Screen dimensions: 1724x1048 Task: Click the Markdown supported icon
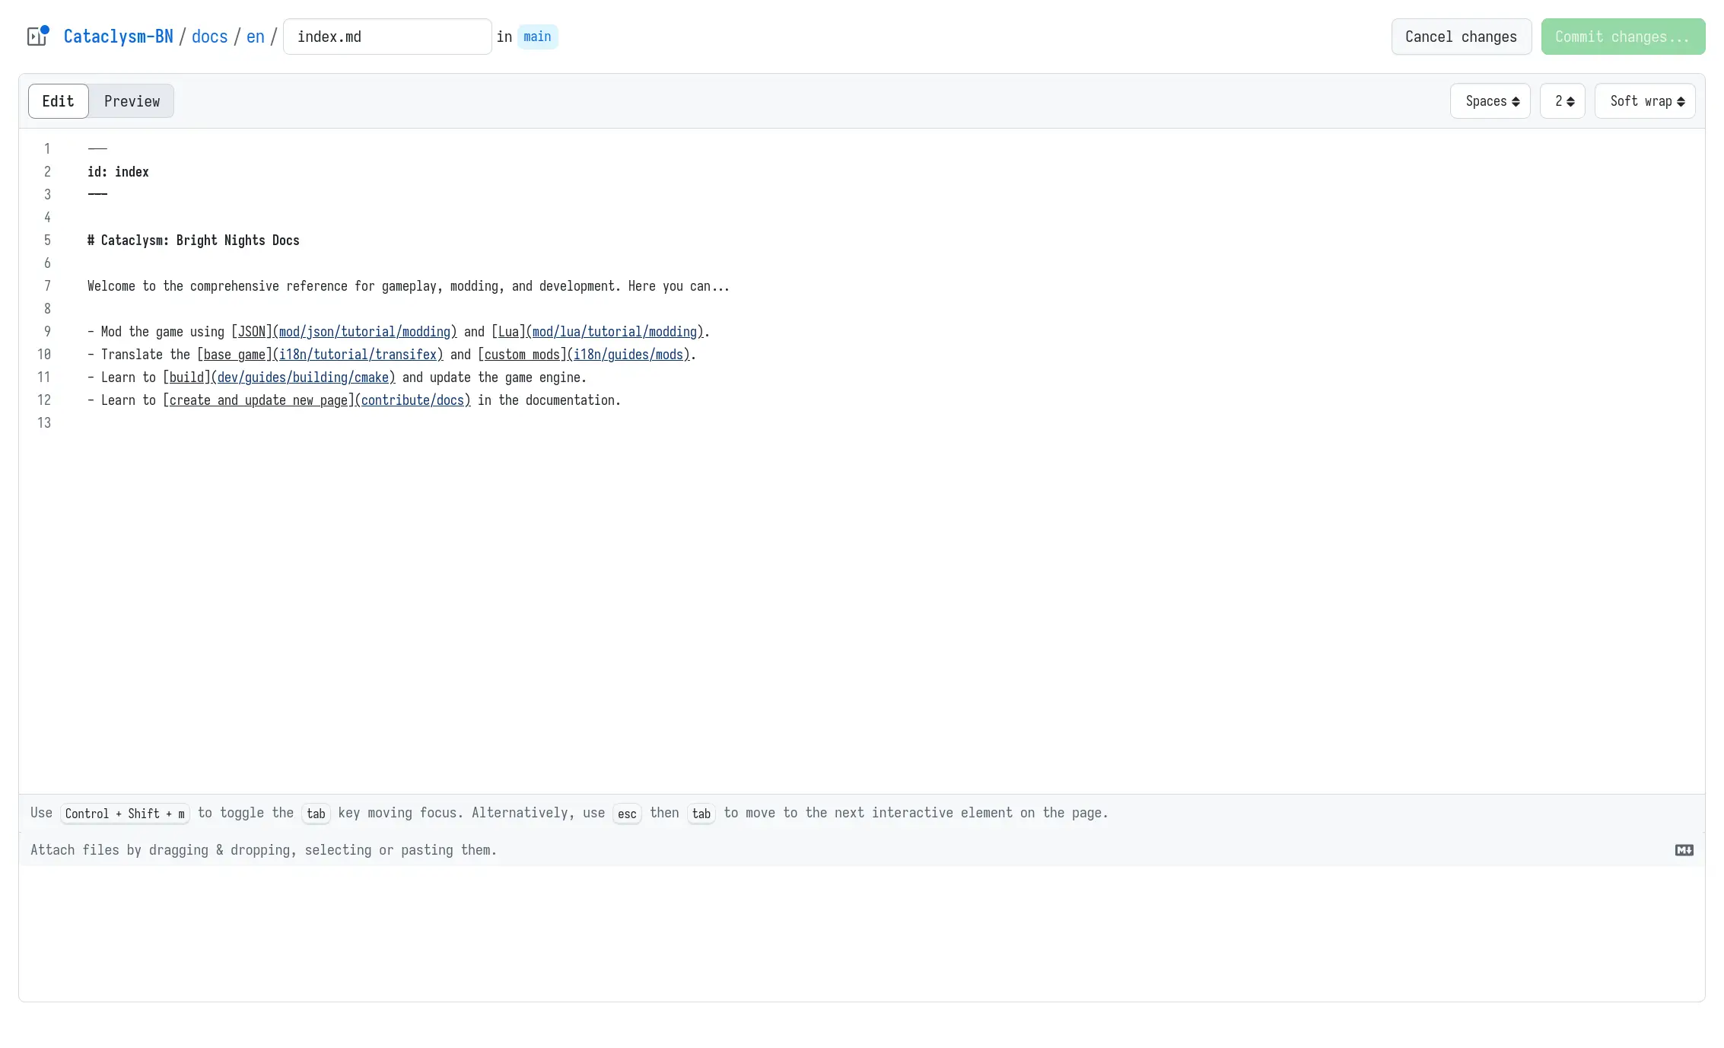coord(1684,850)
